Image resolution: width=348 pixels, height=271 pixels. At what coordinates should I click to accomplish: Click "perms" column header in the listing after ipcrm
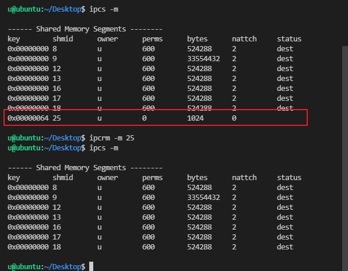point(153,178)
